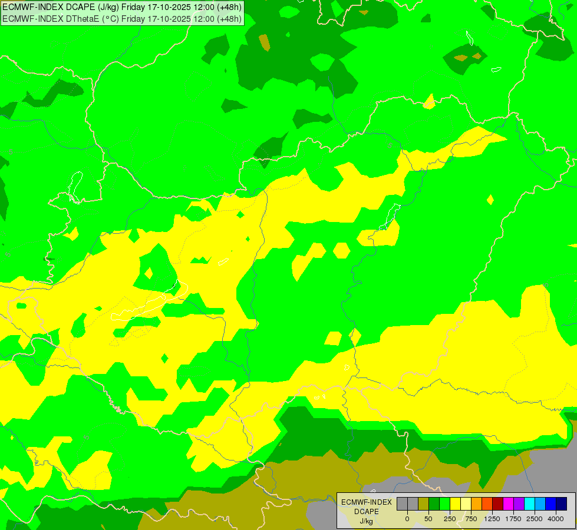Click the legend value label 1750
The width and height of the screenshot is (577, 530).
coord(513,519)
